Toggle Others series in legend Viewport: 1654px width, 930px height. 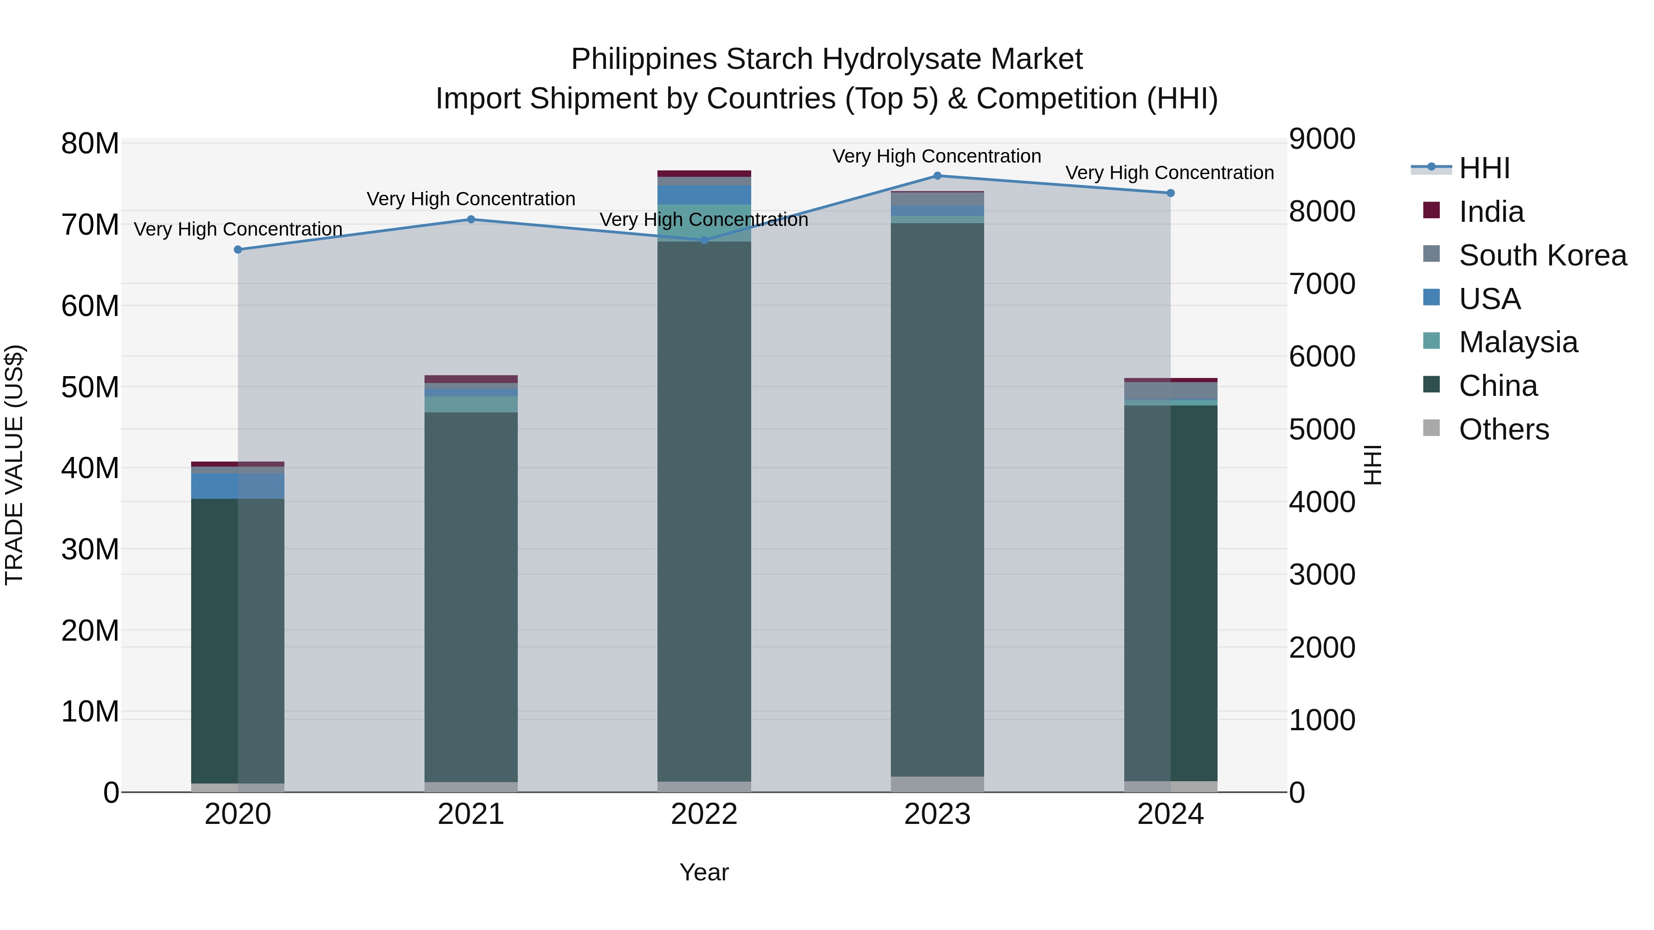(x=1486, y=429)
